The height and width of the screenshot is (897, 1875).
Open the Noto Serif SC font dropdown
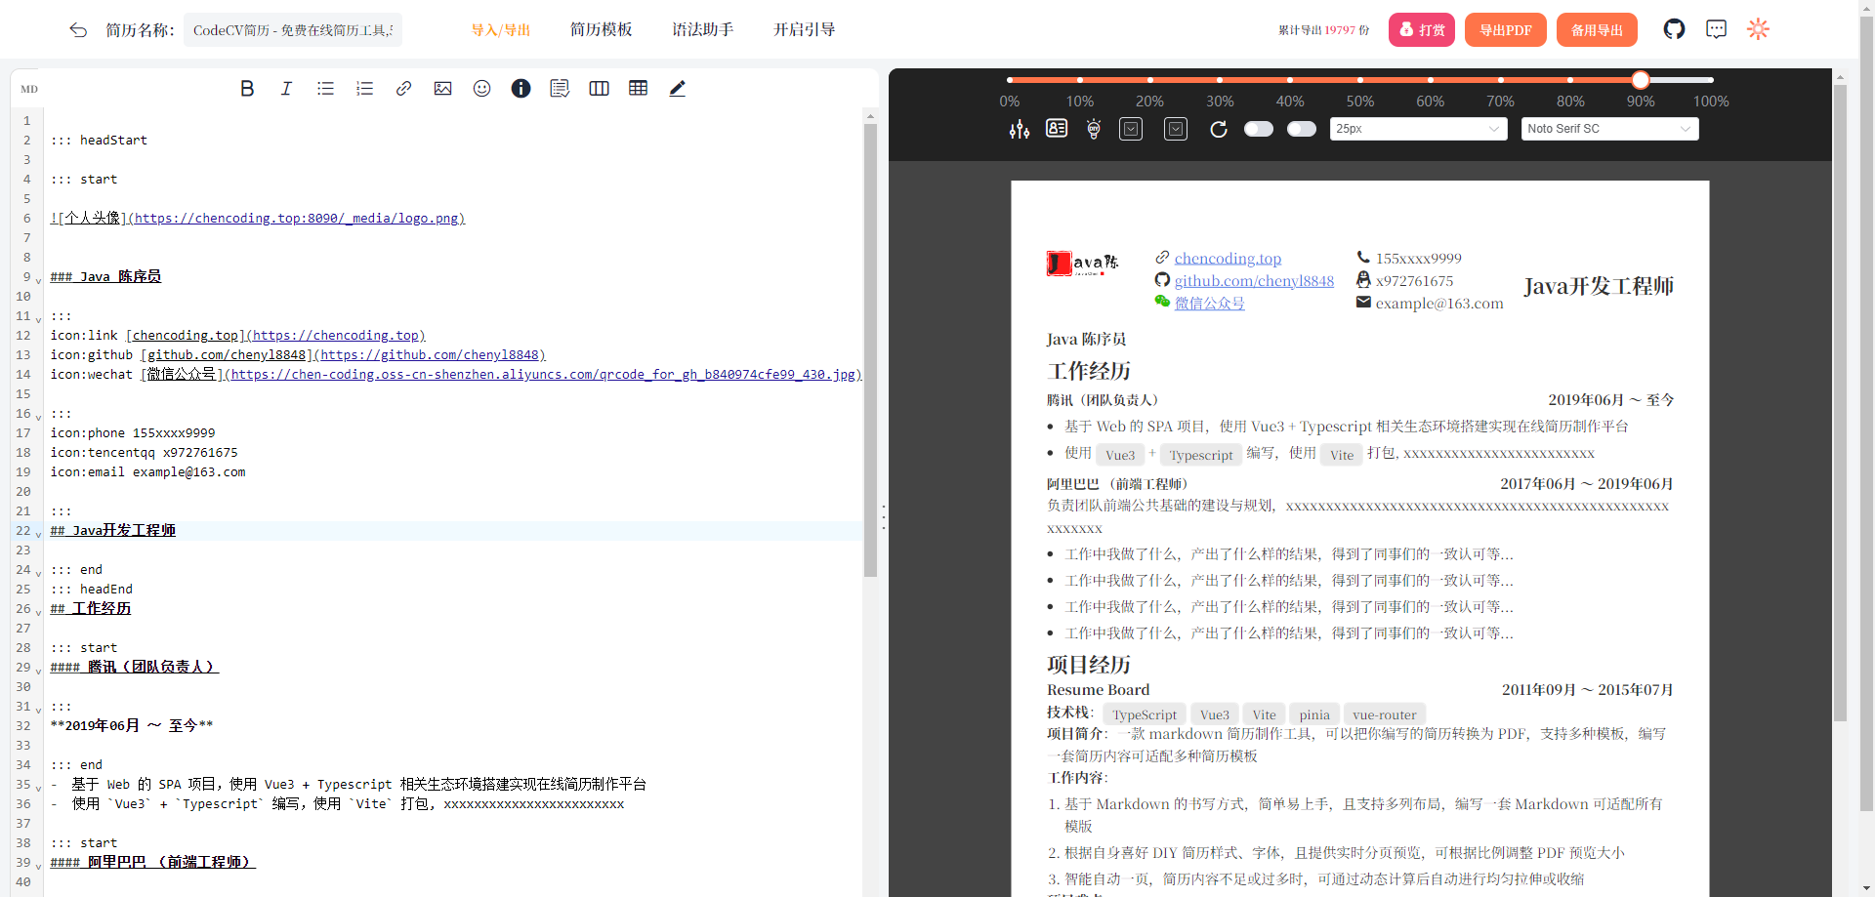[x=1609, y=129]
